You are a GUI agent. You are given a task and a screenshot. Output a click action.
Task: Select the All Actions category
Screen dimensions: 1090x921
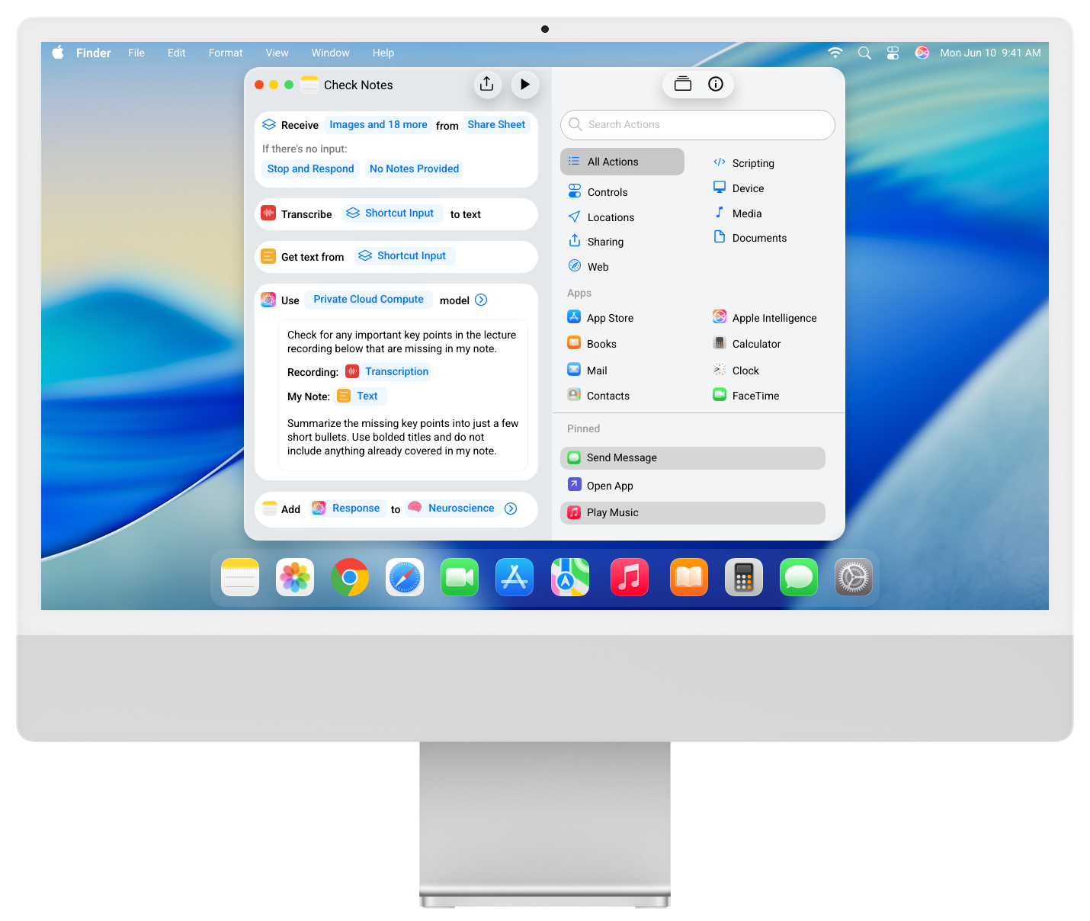coord(622,162)
